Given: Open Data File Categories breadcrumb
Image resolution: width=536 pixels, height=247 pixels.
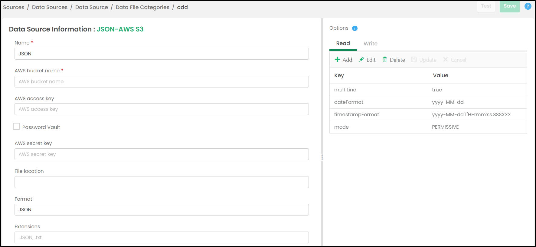Looking at the screenshot, I should pos(142,7).
